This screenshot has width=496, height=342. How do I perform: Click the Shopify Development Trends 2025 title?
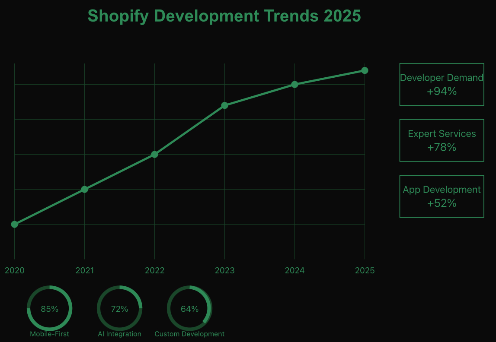click(x=224, y=16)
